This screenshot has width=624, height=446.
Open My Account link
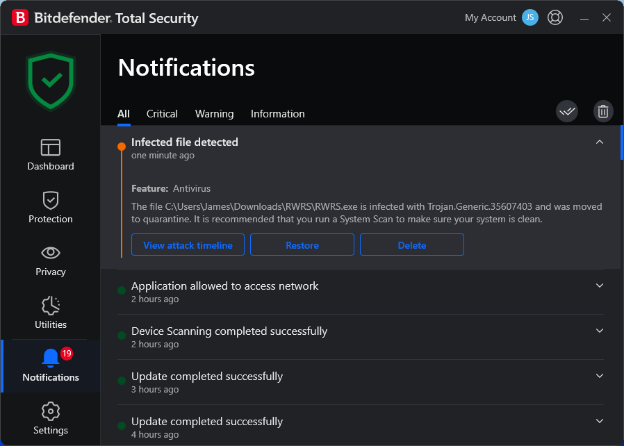tap(491, 17)
